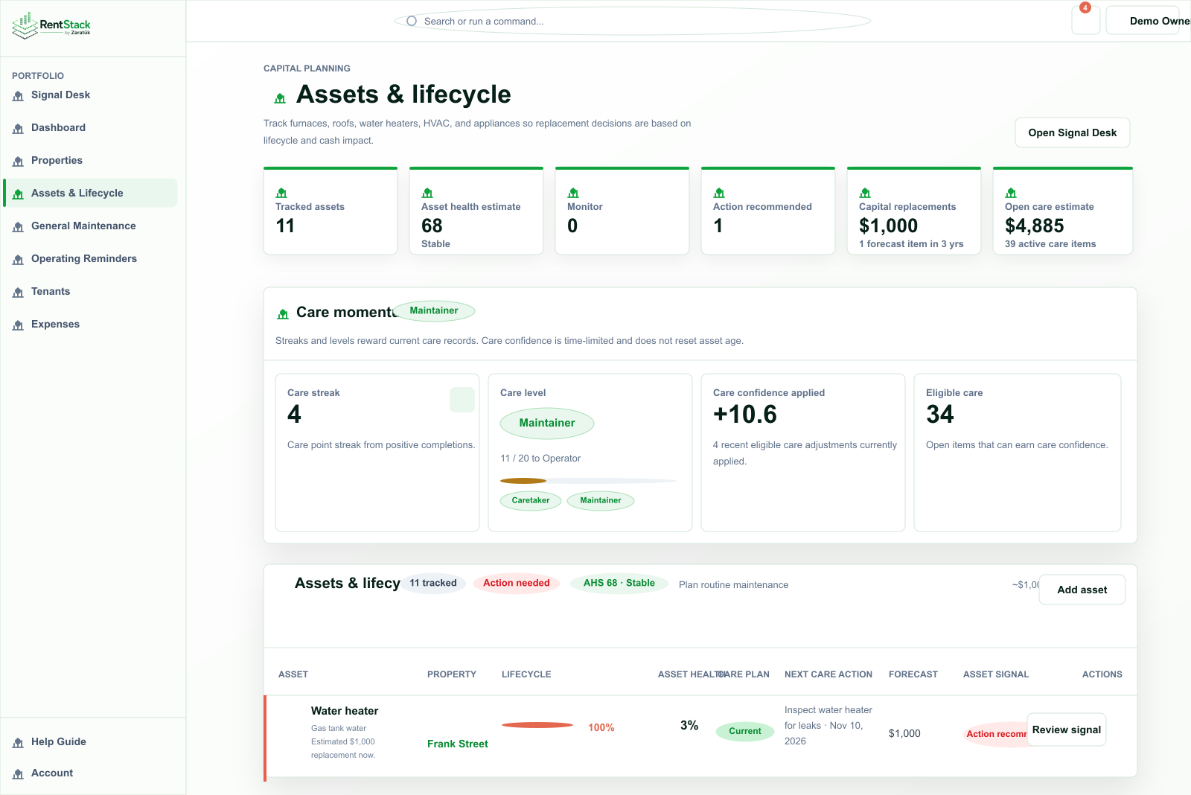Screen dimensions: 1191x795
Task: Click the search magnifier icon
Action: point(412,21)
